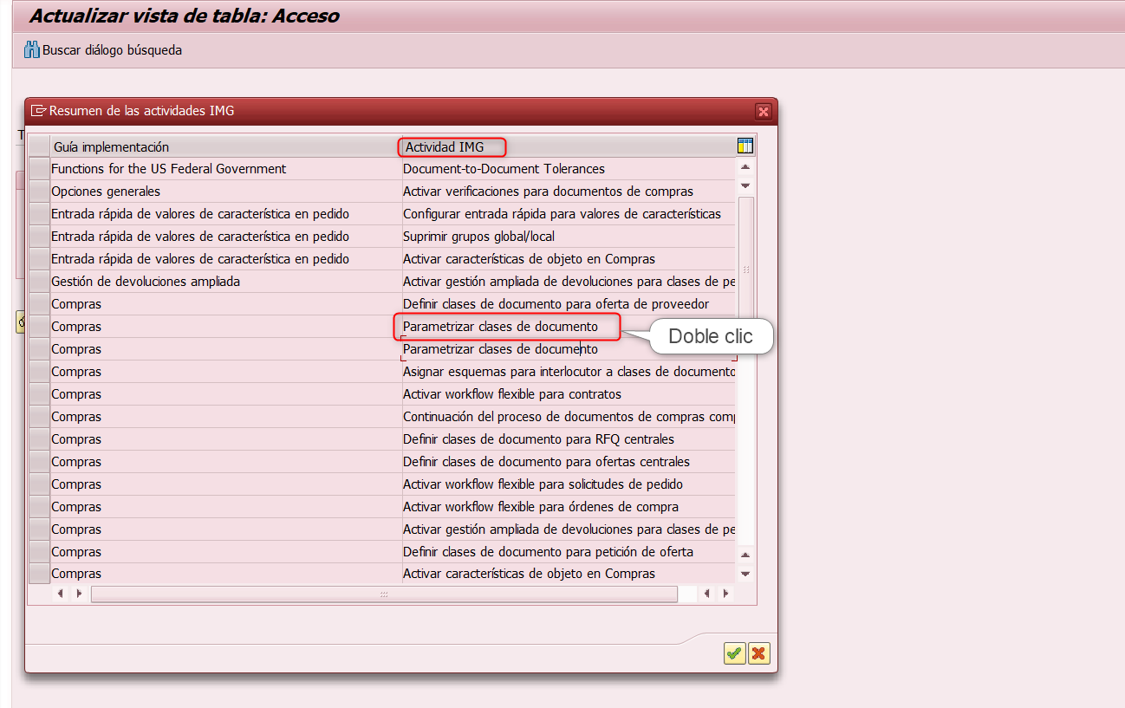Click Continuación del proceso de documentos de compras

[x=569, y=417]
